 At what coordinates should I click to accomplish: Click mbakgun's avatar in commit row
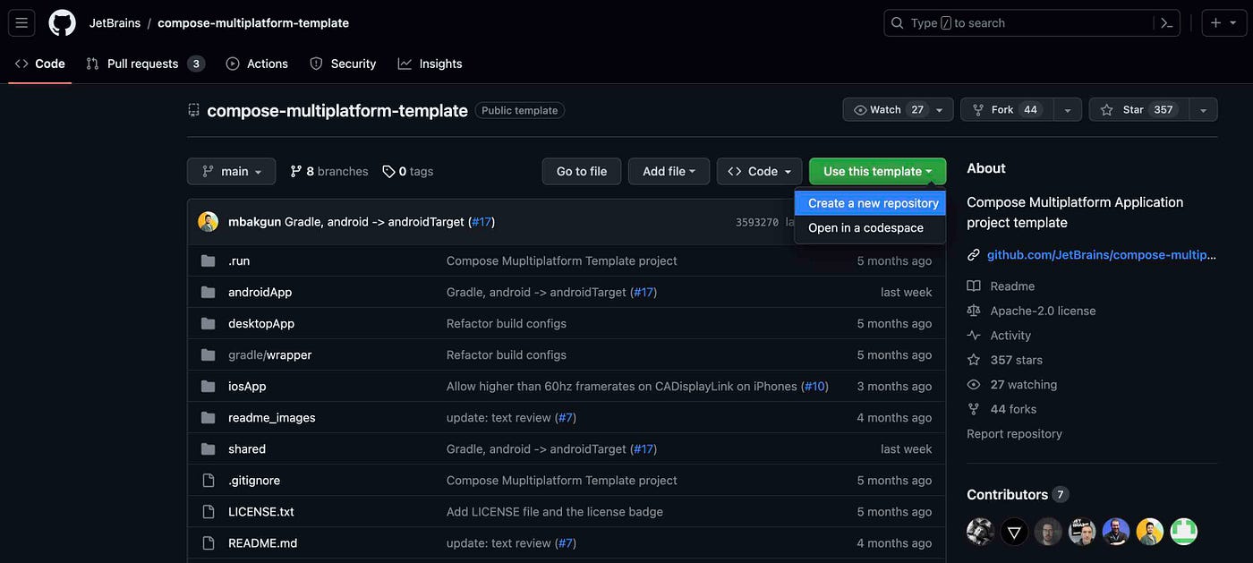pyautogui.click(x=209, y=222)
